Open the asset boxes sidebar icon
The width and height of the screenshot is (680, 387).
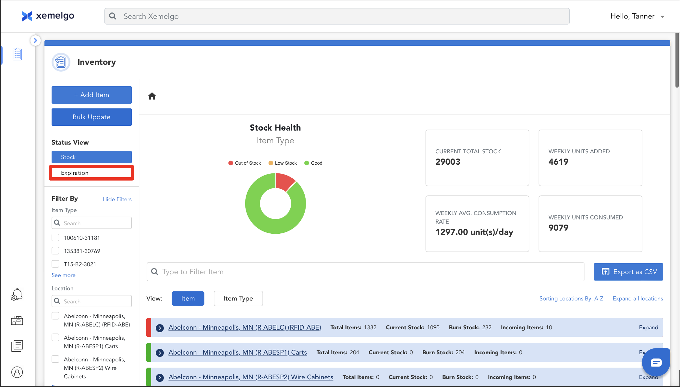(17, 320)
